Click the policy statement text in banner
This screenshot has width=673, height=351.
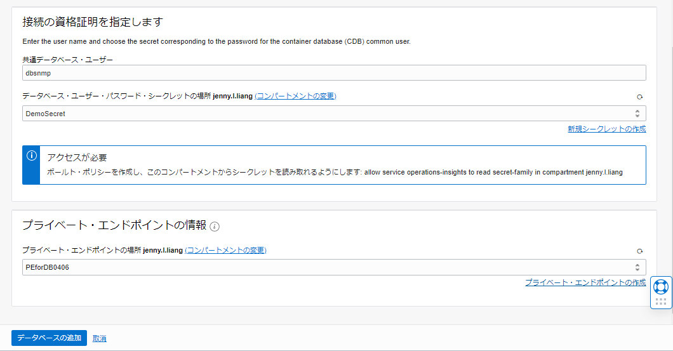pos(493,172)
